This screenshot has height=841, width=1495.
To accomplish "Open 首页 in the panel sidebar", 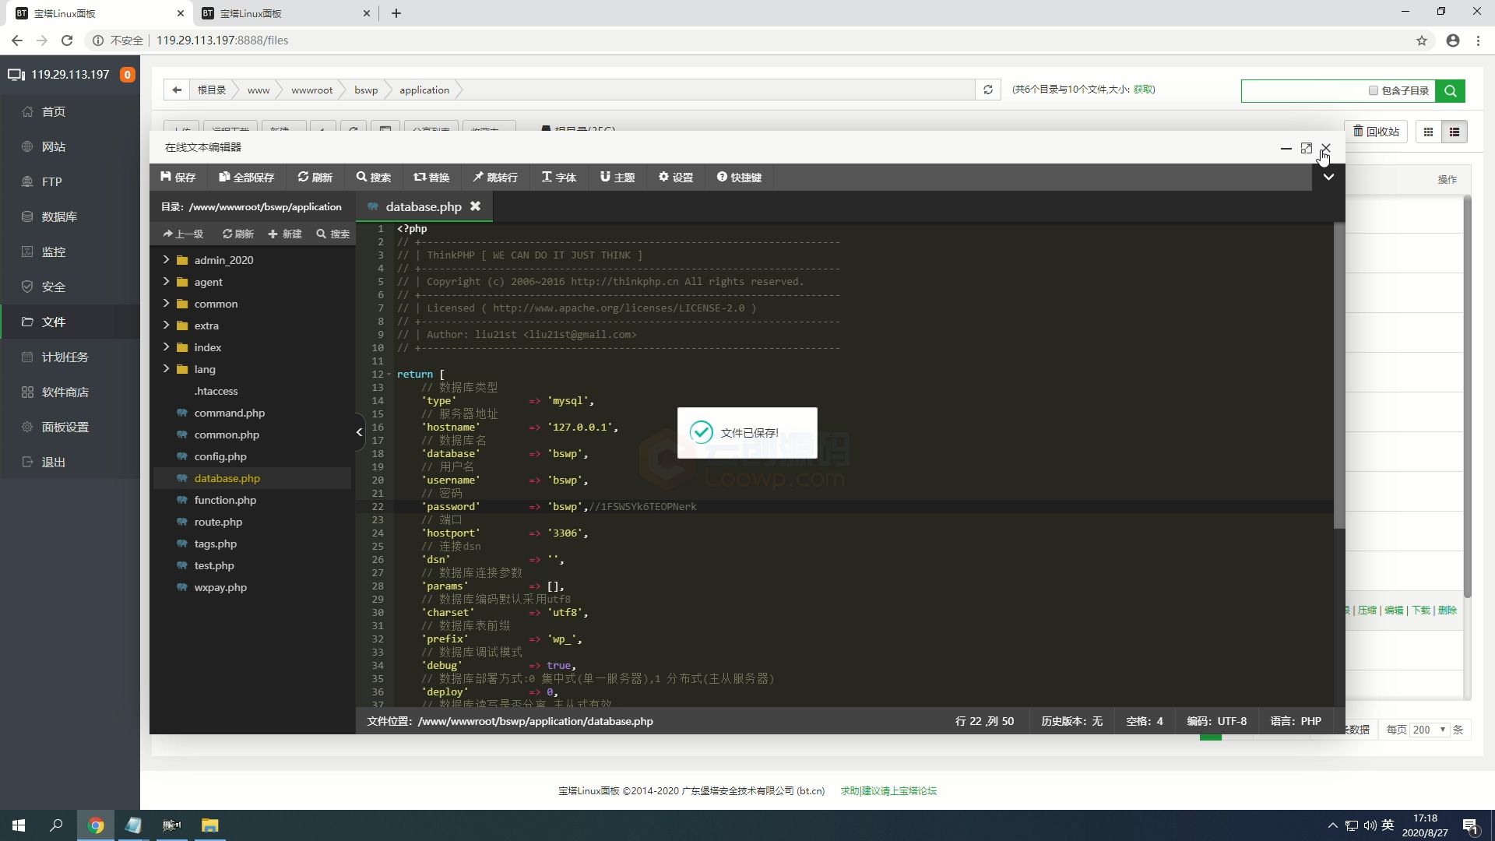I will click(x=54, y=111).
